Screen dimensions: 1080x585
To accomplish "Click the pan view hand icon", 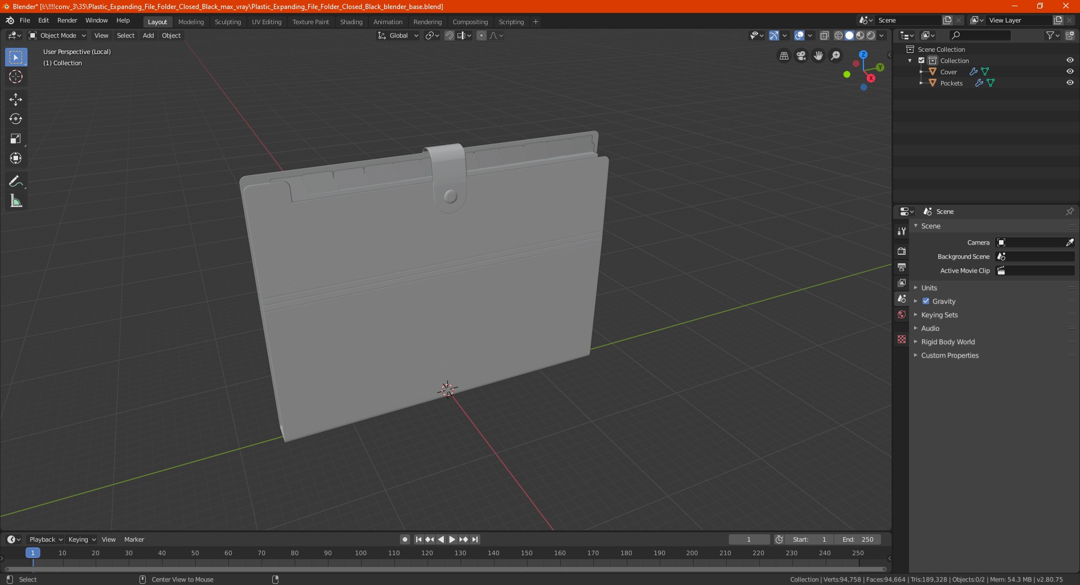I will pos(818,56).
